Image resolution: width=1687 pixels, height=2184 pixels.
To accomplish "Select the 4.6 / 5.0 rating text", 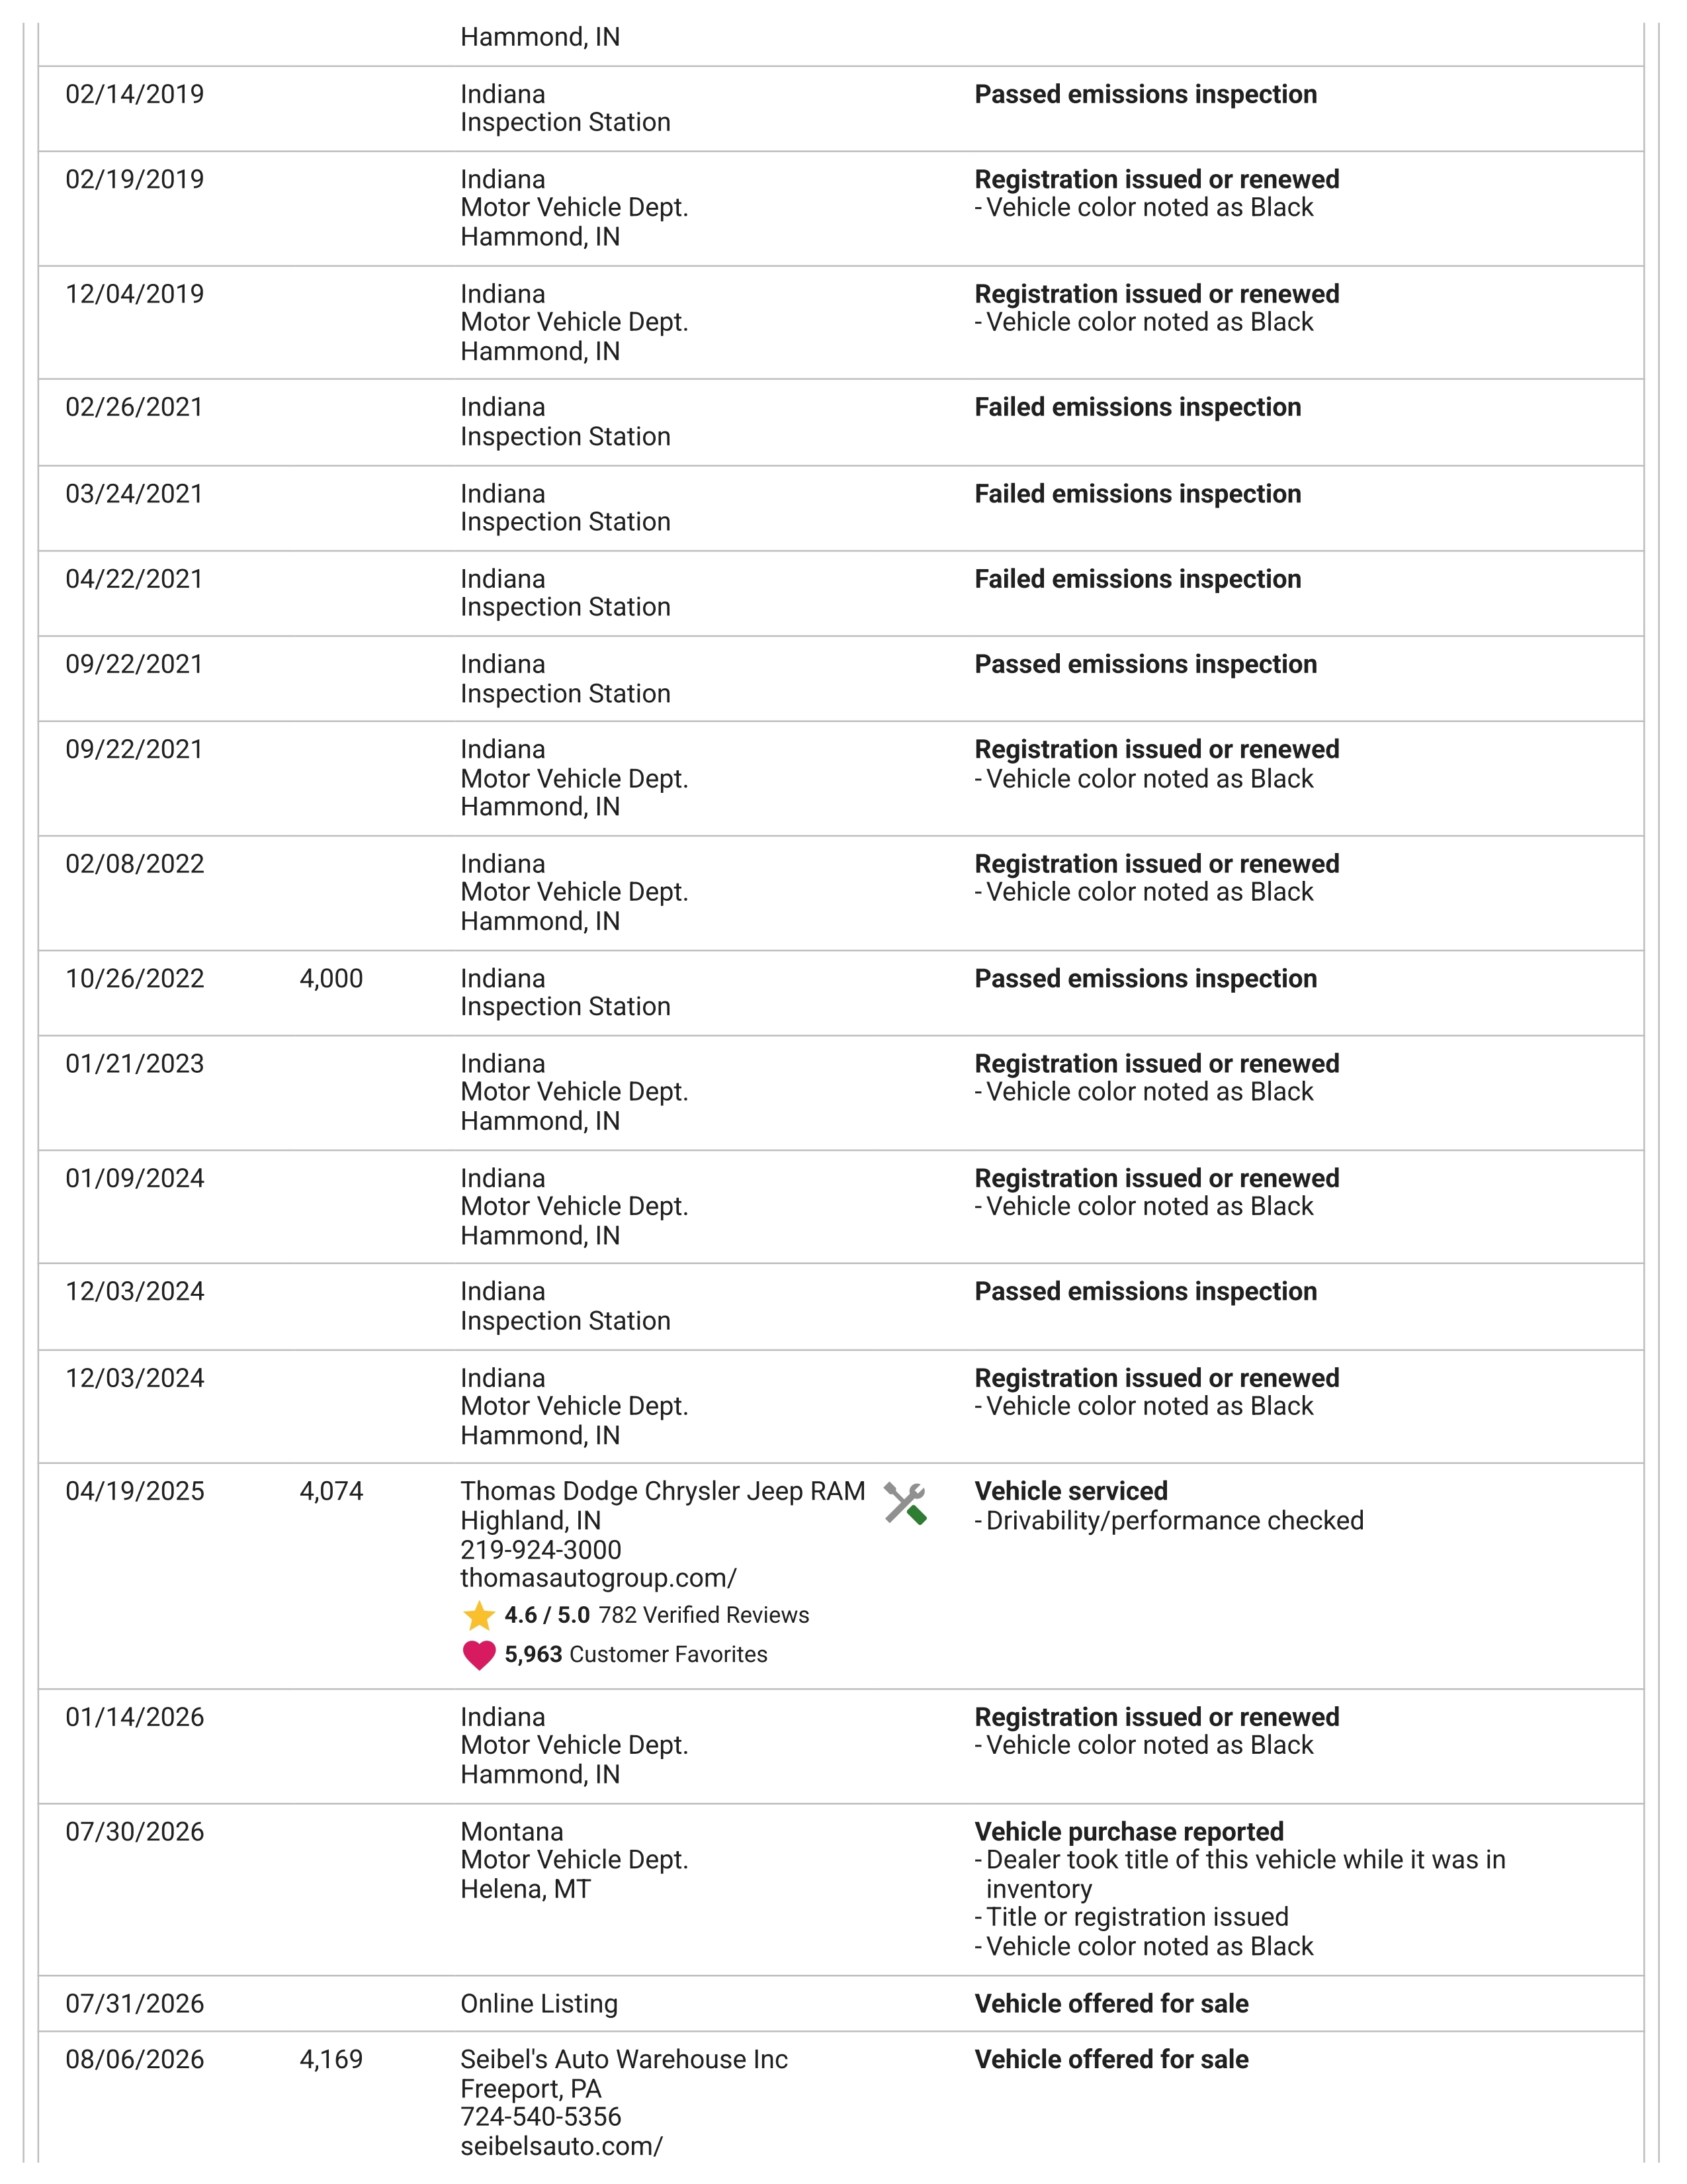I will 546,1615.
